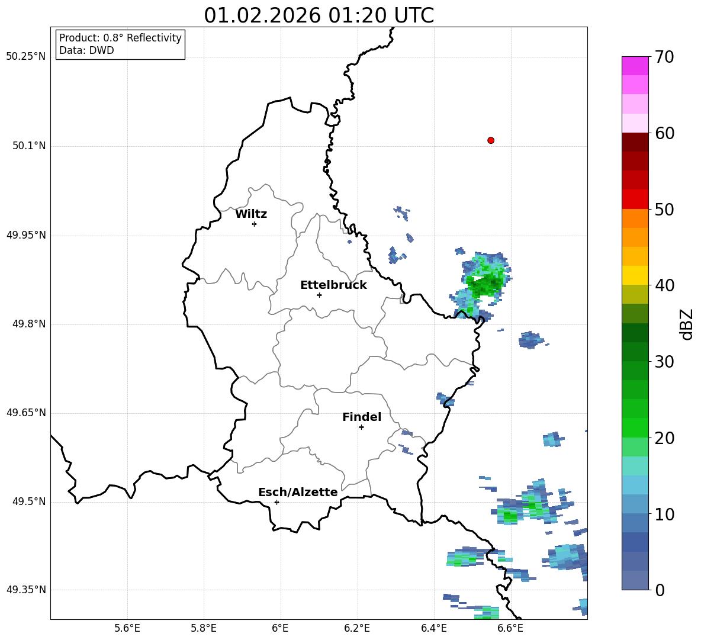
Task: Click the colorbar tick label 60
Action: (664, 133)
